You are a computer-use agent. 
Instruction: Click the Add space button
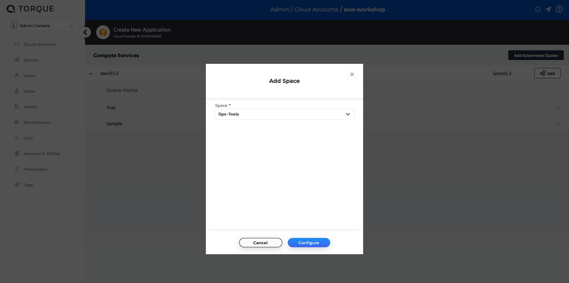(547, 73)
